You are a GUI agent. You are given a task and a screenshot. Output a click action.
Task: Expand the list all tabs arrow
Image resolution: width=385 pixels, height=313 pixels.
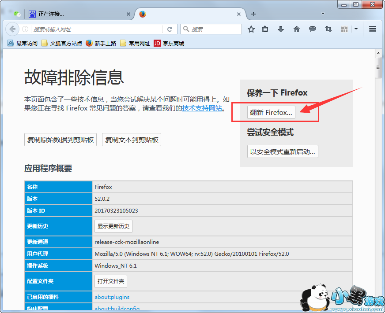pyautogui.click(x=323, y=14)
